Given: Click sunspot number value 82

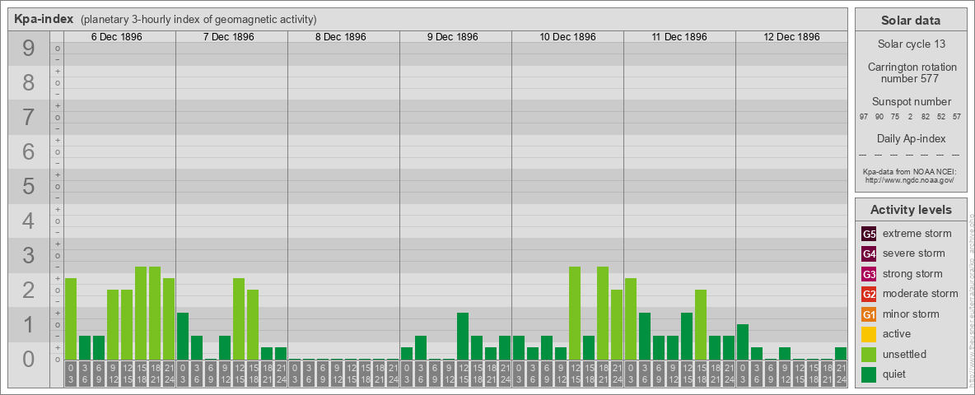Looking at the screenshot, I should click(x=926, y=117).
